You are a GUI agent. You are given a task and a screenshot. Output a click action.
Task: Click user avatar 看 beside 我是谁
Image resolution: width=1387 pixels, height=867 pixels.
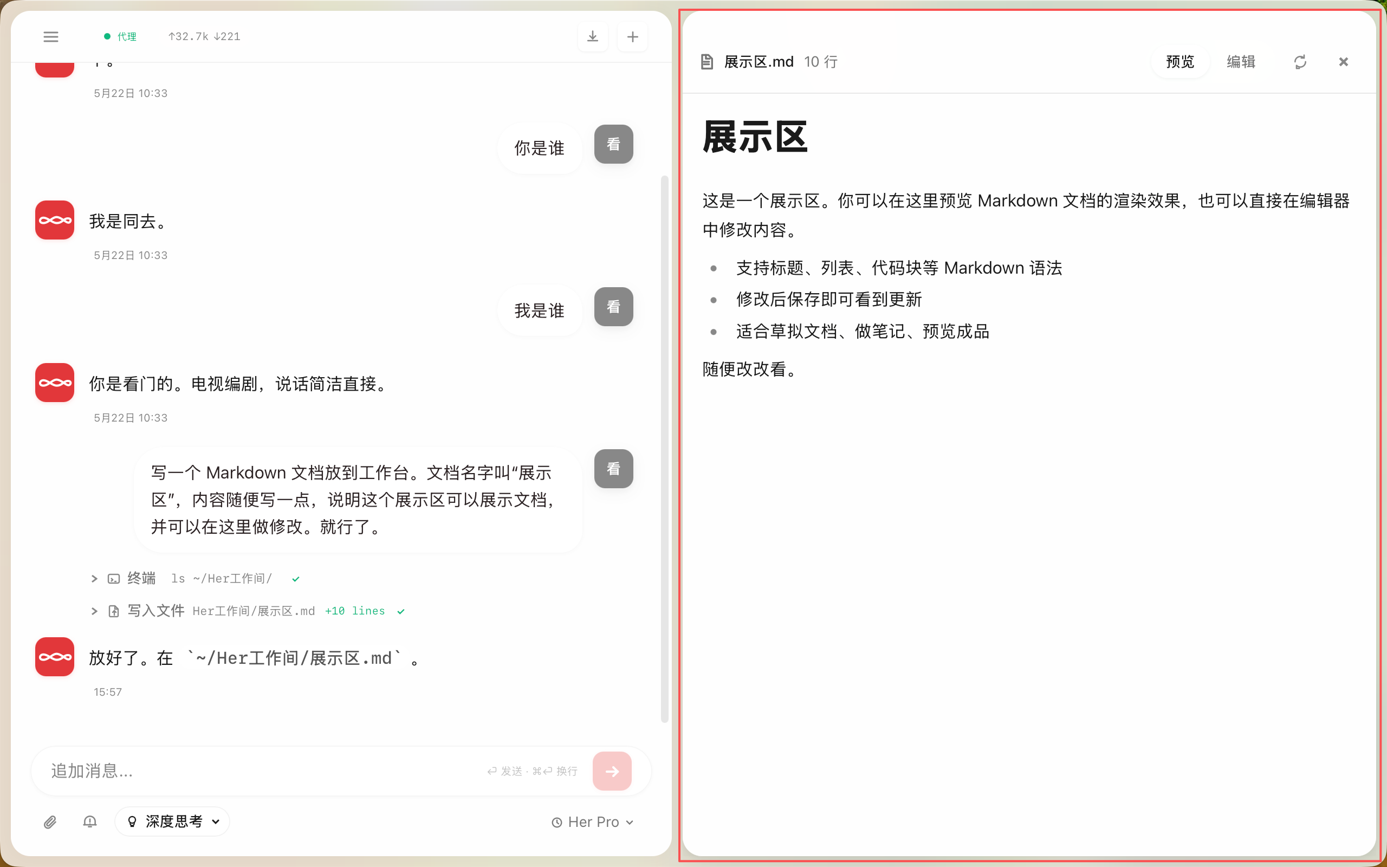[613, 307]
